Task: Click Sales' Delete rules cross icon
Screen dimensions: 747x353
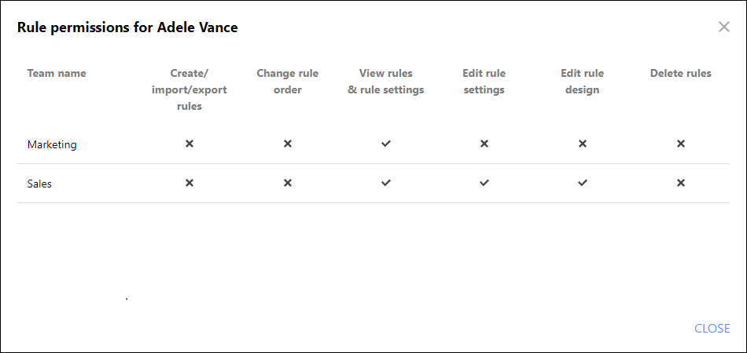Action: pyautogui.click(x=681, y=183)
